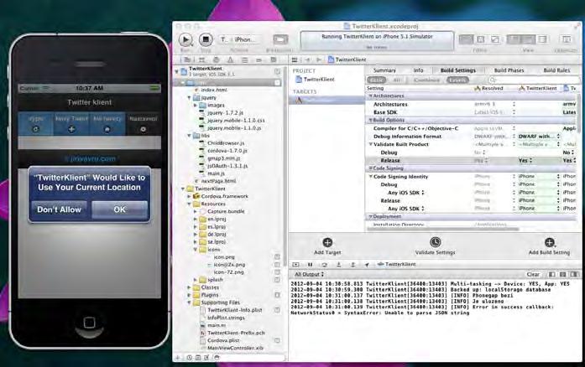The image size is (585, 367).
Task: Hide the debug area with the debug bar toggle
Action: [x=295, y=265]
